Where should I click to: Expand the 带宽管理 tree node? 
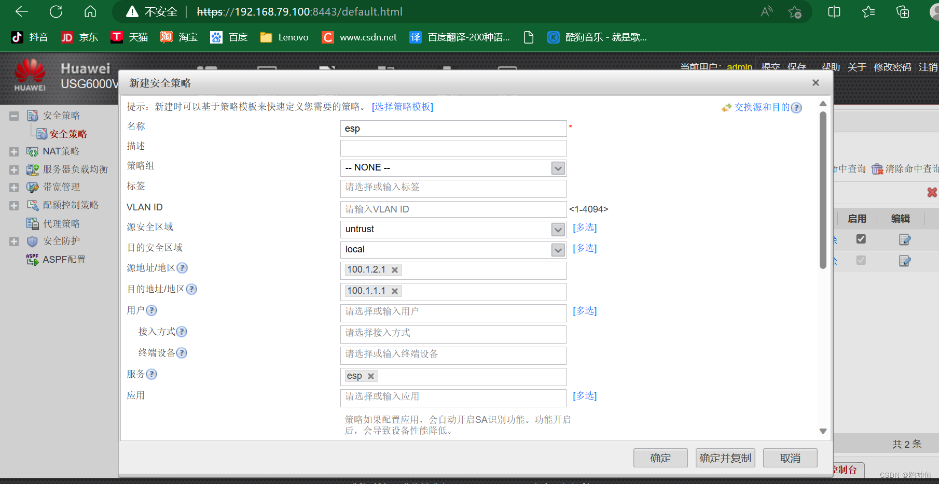[14, 188]
